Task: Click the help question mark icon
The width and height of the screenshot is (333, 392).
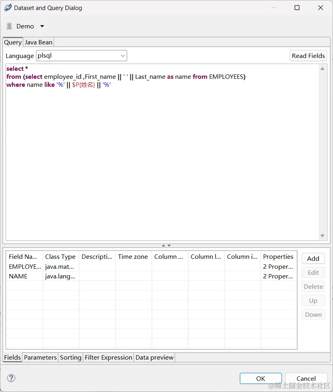Action: coord(11,378)
